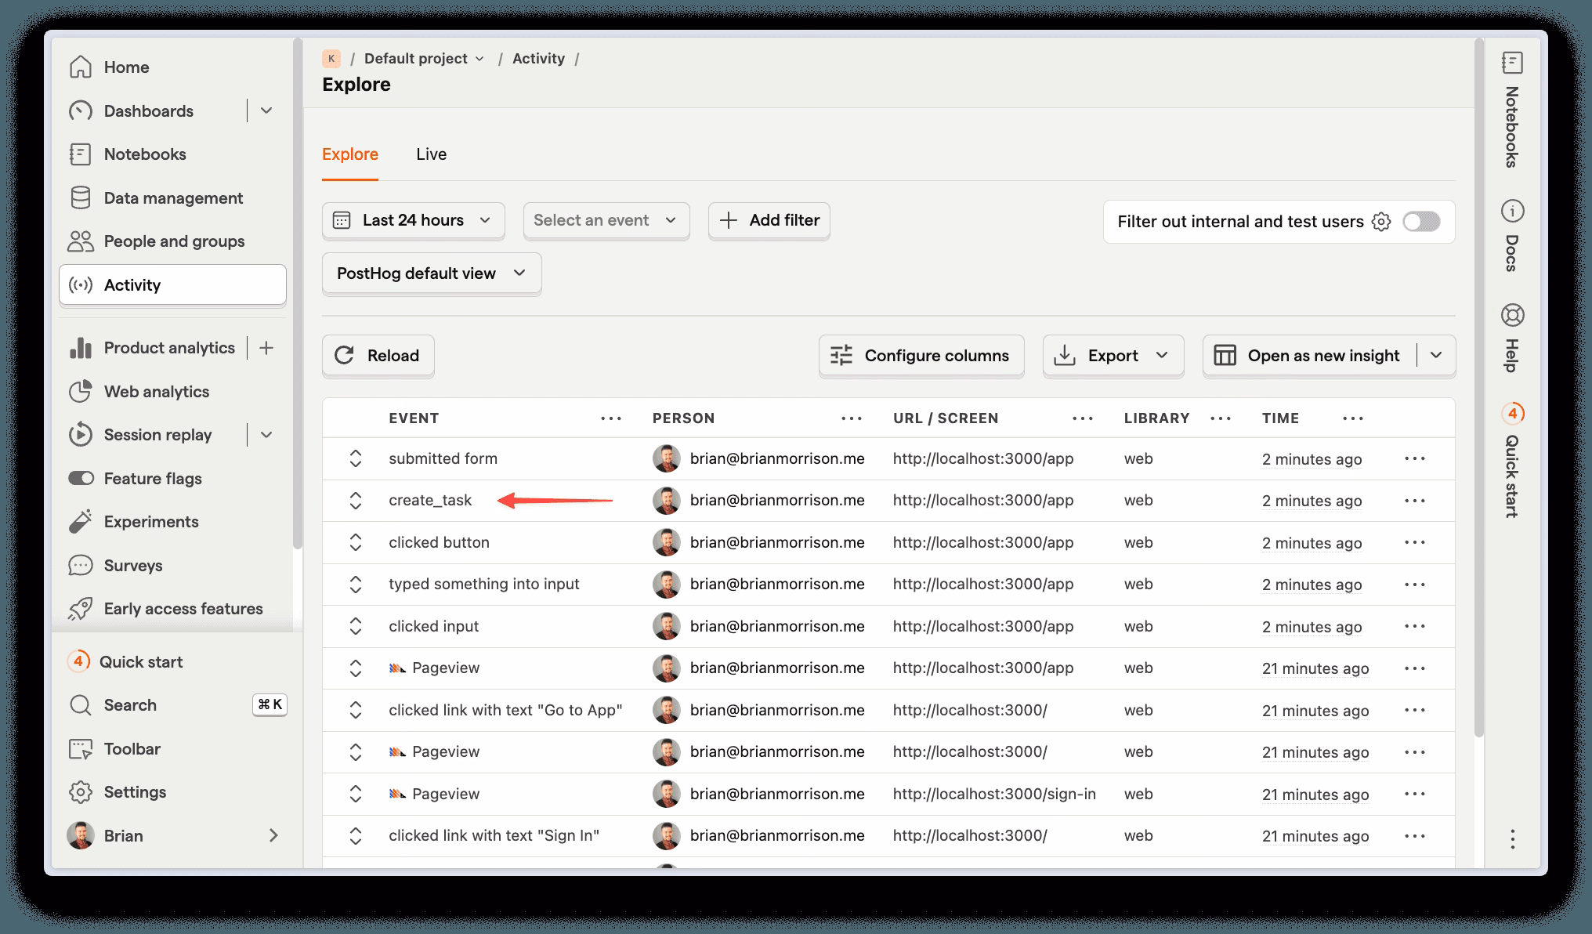Click the plus icon next to Product analytics
The width and height of the screenshot is (1592, 934).
tap(266, 348)
